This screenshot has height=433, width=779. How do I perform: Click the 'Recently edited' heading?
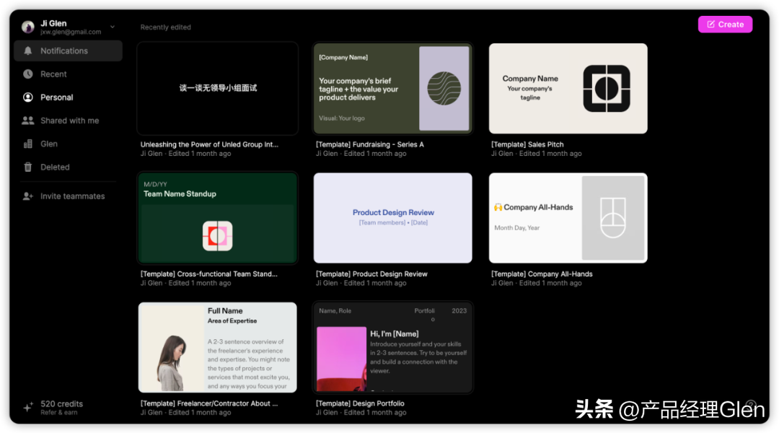165,27
